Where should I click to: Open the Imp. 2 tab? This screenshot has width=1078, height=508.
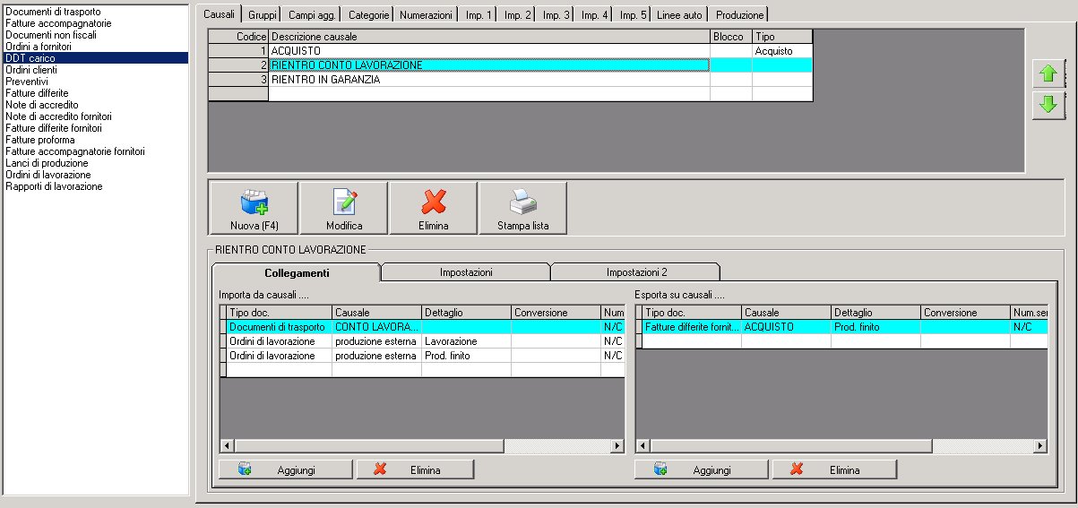(518, 15)
